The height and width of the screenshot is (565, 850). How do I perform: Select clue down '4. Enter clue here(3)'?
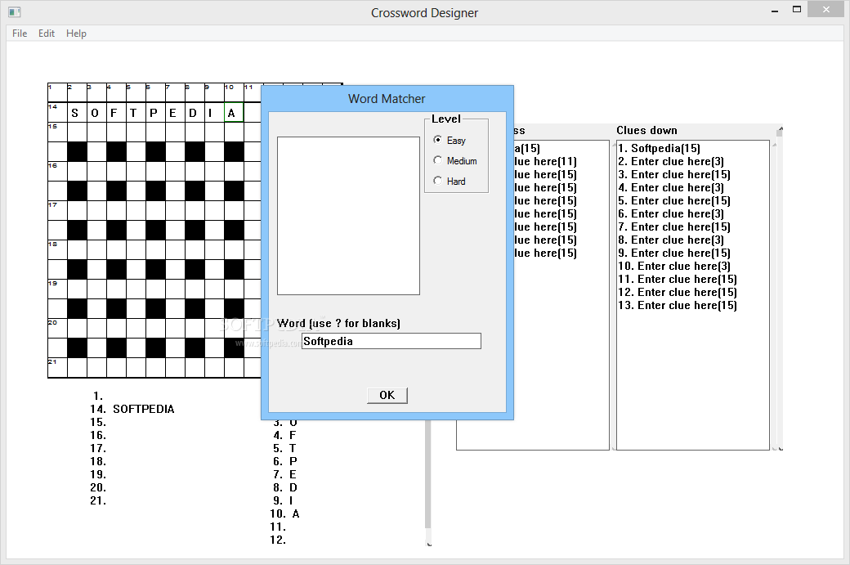tap(671, 187)
